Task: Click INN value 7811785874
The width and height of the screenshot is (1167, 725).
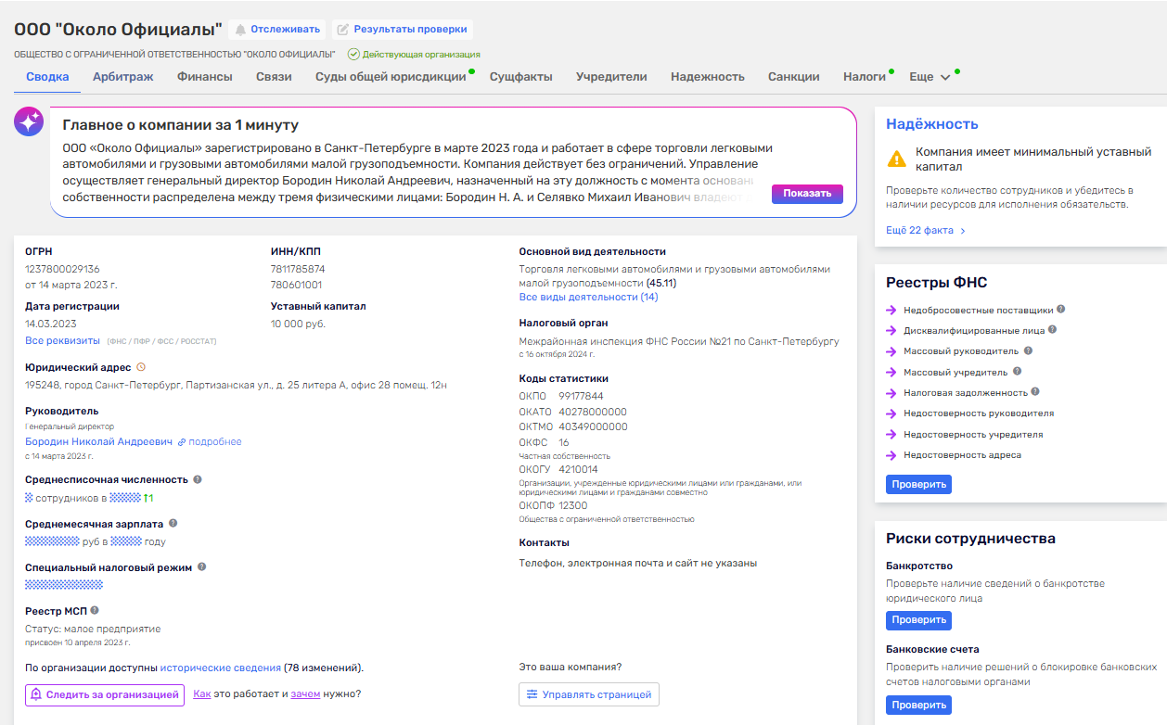Action: coord(298,269)
